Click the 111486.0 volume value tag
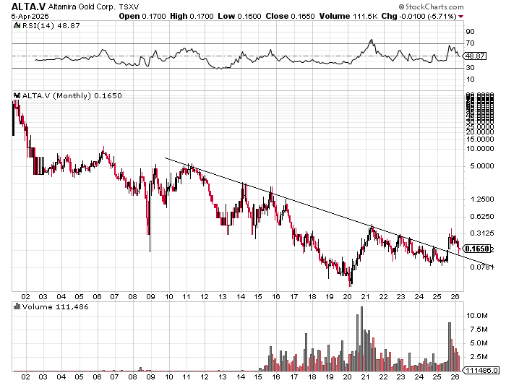Image resolution: width=506 pixels, height=383 pixels. 481,370
